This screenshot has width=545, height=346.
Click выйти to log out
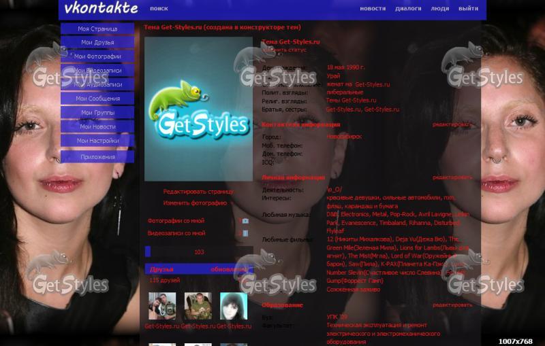coord(468,9)
